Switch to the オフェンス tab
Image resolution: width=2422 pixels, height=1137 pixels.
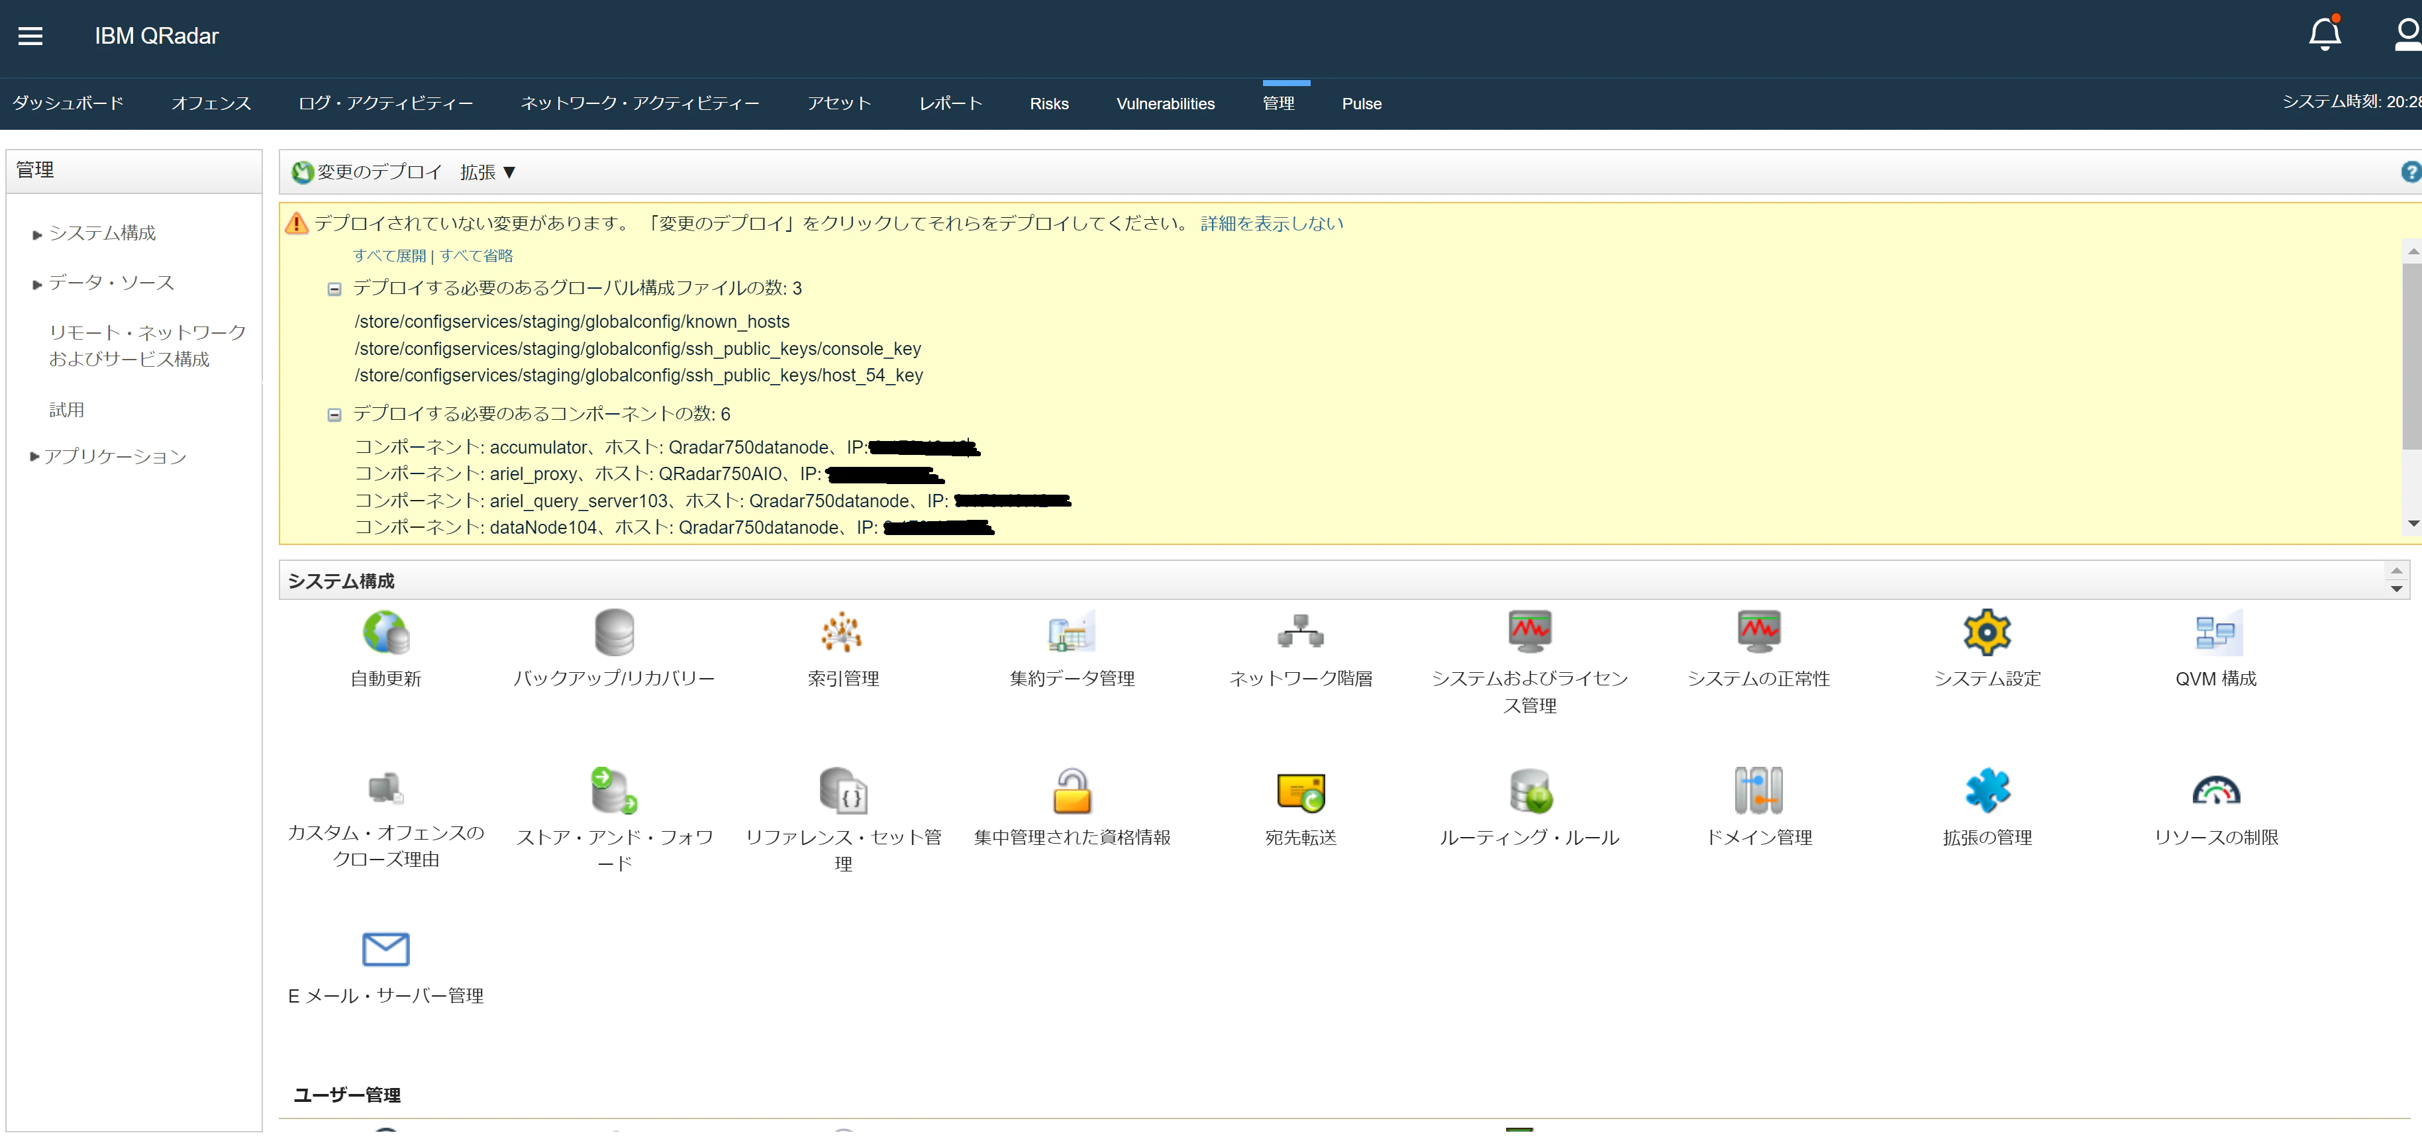pos(211,103)
